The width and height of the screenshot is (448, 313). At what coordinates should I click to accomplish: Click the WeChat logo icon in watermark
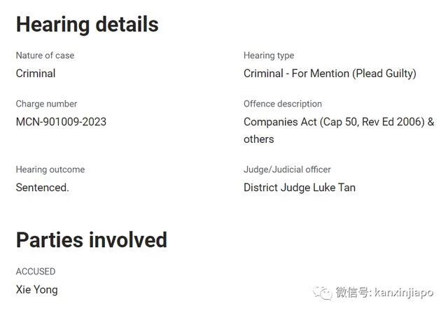[x=323, y=293]
